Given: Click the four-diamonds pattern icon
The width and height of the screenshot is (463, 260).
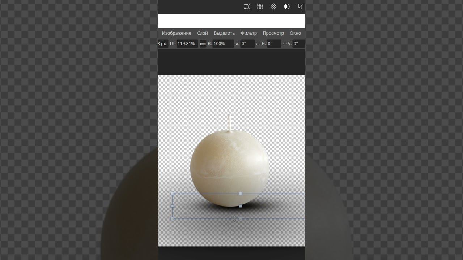Looking at the screenshot, I should click(273, 6).
